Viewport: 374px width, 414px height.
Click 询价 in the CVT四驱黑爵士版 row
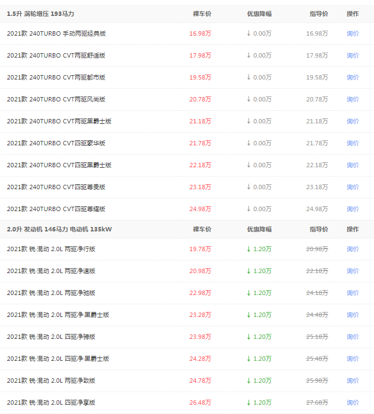353,165
